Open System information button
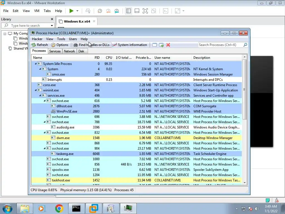This screenshot has width=285, height=214. click(x=130, y=45)
